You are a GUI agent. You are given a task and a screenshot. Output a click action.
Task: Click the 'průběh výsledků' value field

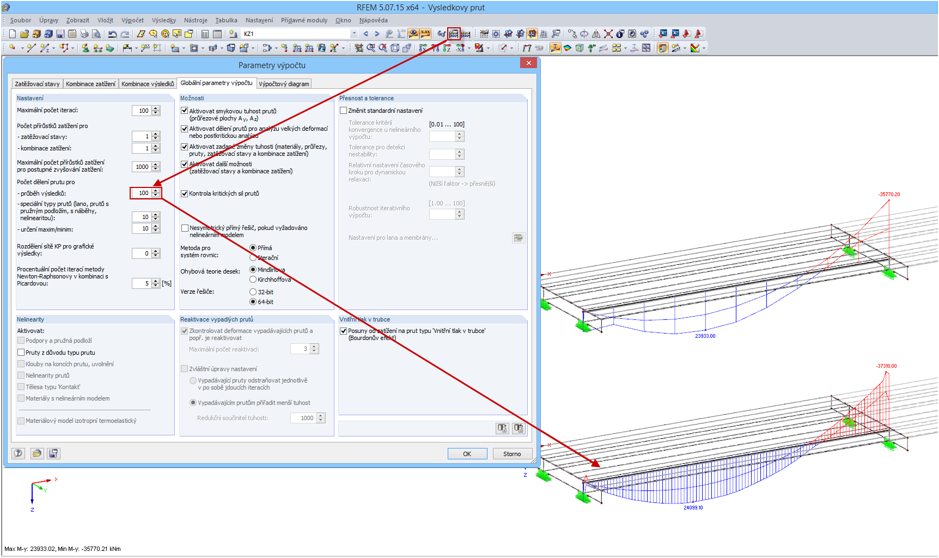pos(142,193)
